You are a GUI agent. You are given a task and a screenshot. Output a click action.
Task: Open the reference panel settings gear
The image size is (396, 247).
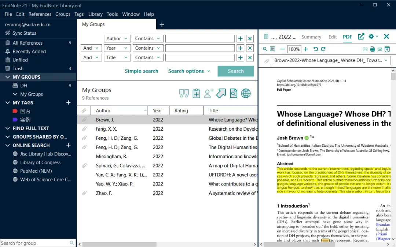pos(371,37)
